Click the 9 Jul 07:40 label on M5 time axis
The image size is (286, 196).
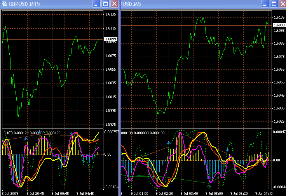[264, 193]
